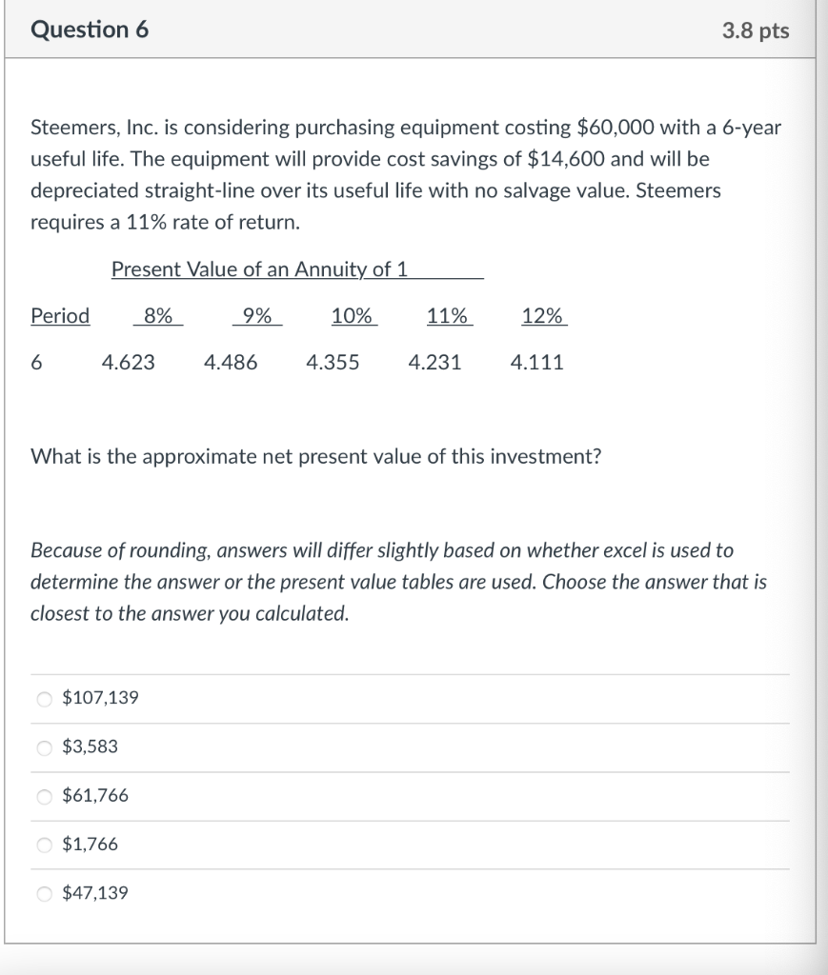Click the 9% column header
The height and width of the screenshot is (975, 828).
point(256,316)
